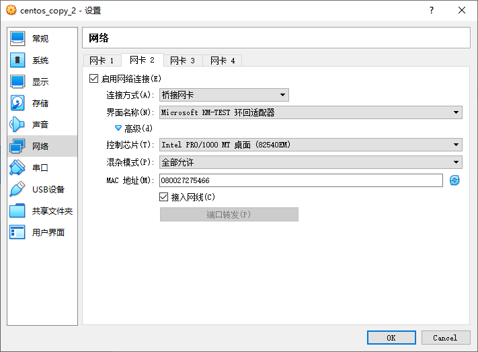Open the 声音 (Audio) speaker icon
The height and width of the screenshot is (352, 478).
pyautogui.click(x=18, y=125)
